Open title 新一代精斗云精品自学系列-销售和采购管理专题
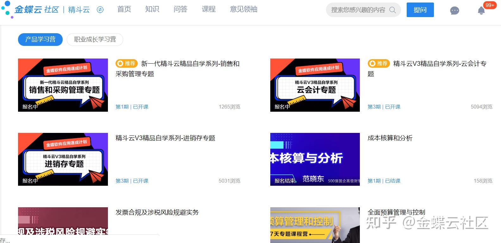 [178, 69]
